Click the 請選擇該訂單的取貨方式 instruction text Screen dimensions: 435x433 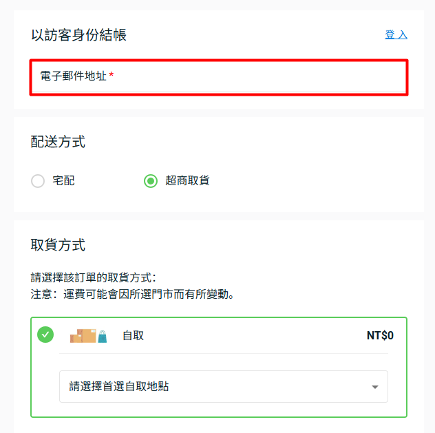(x=94, y=278)
